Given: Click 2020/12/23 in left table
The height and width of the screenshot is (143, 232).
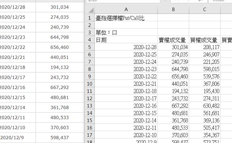Looking at the screenshot, I should coord(12,37).
